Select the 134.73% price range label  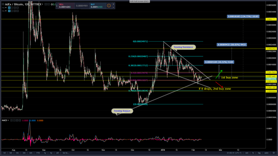[x=243, y=16]
